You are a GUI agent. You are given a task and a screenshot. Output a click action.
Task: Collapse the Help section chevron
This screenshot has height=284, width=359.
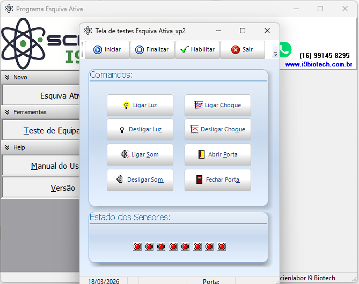click(x=7, y=147)
